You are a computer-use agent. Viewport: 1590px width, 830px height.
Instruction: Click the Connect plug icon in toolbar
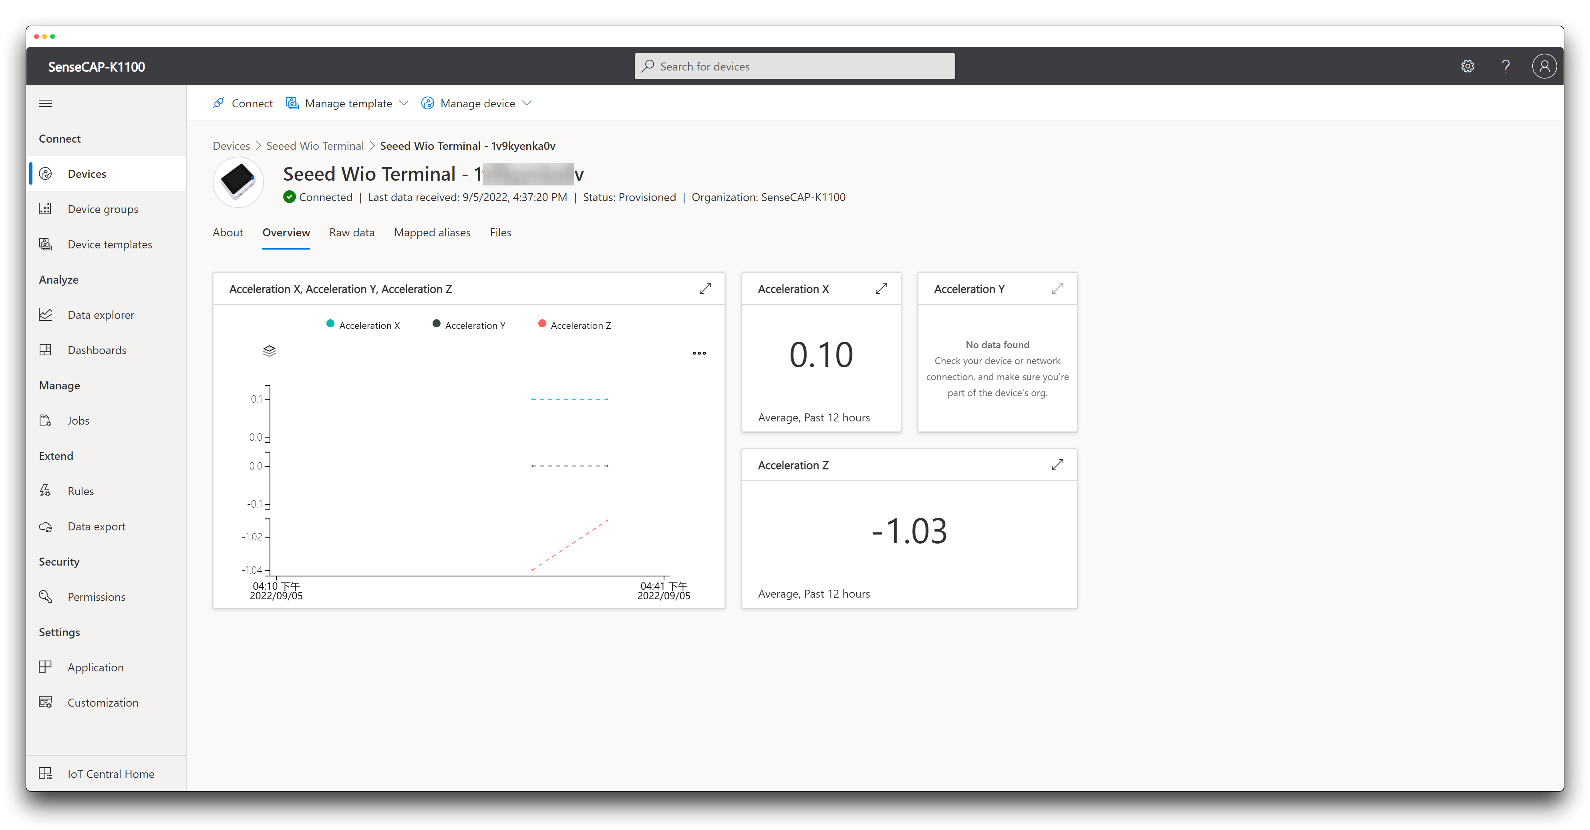point(219,103)
